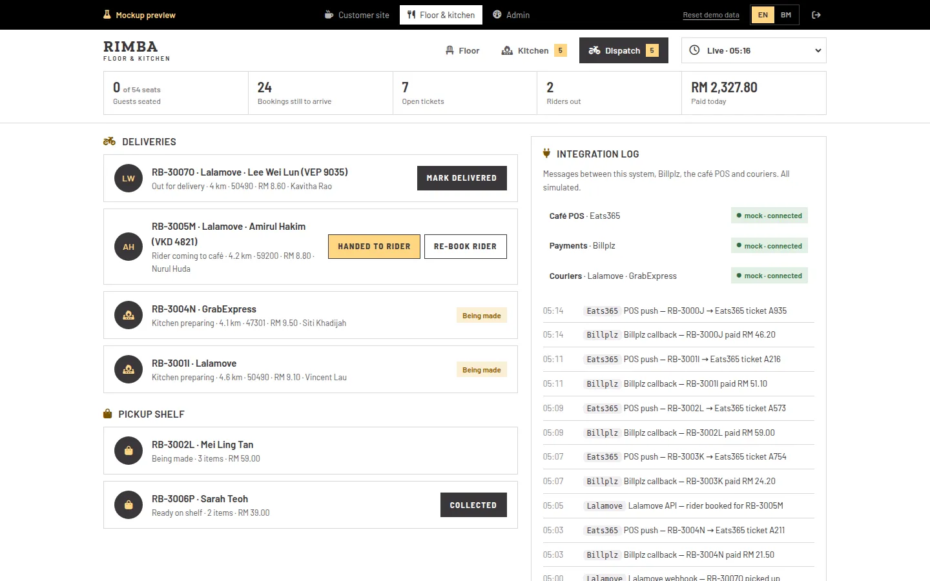Image resolution: width=930 pixels, height=581 pixels.
Task: Re-book rider for Amirul Hakim order
Action: coord(465,247)
